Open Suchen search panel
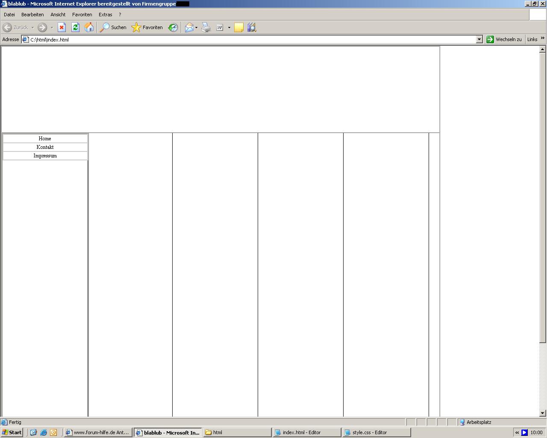Viewport: 547px width, 438px height. 113,27
